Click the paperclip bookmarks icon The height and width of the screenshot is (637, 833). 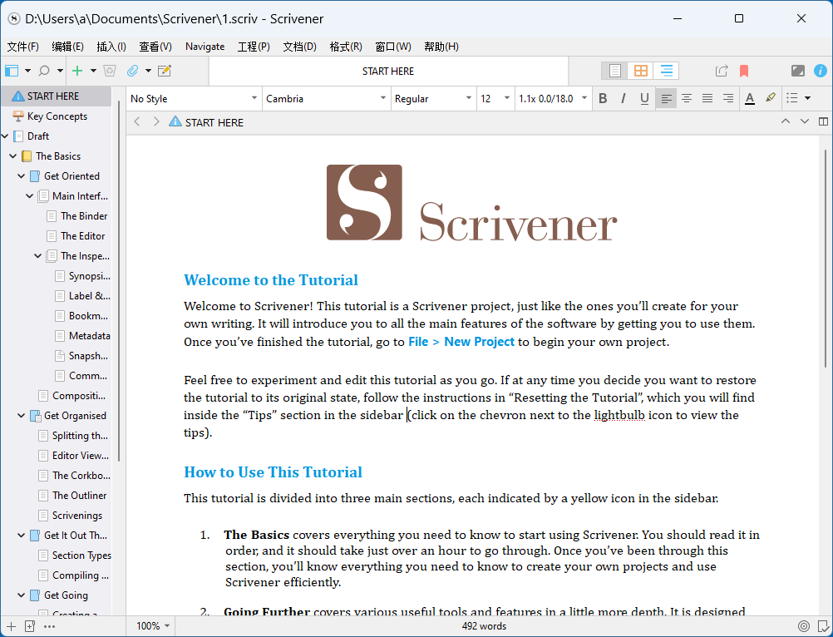133,71
